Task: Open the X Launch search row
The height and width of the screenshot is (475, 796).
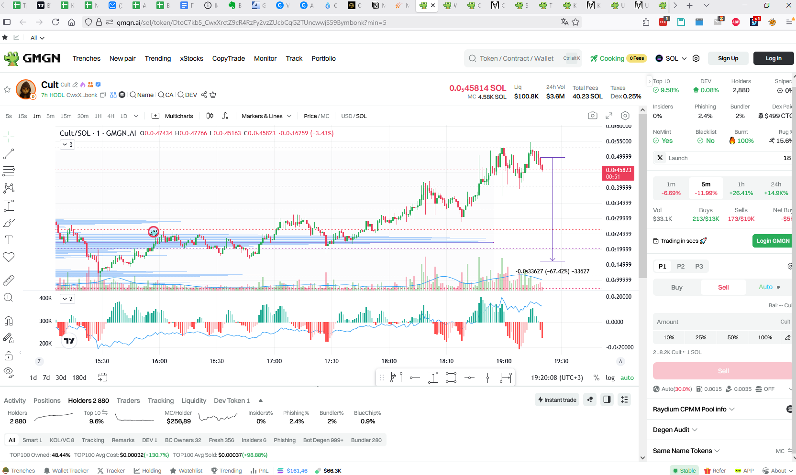Action: point(722,158)
